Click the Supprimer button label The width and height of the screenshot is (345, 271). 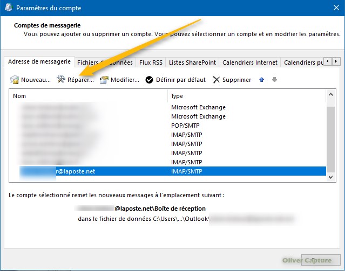click(x=236, y=80)
